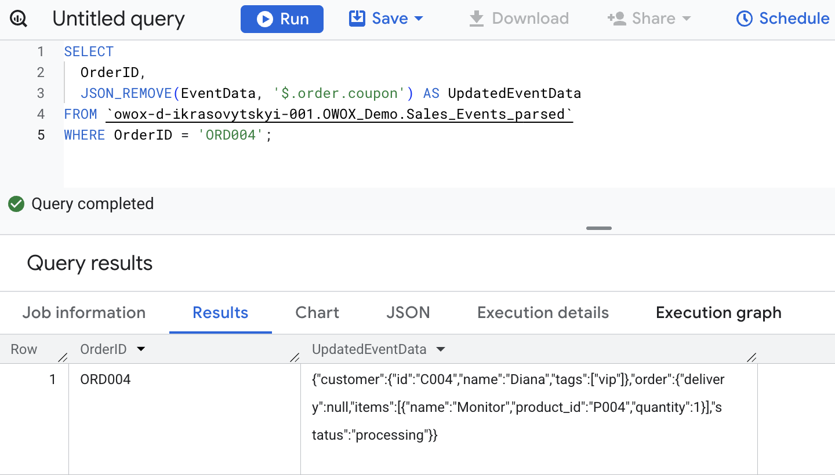Click the query magnifier icon beside Untitled query
The image size is (835, 475).
coord(19,19)
